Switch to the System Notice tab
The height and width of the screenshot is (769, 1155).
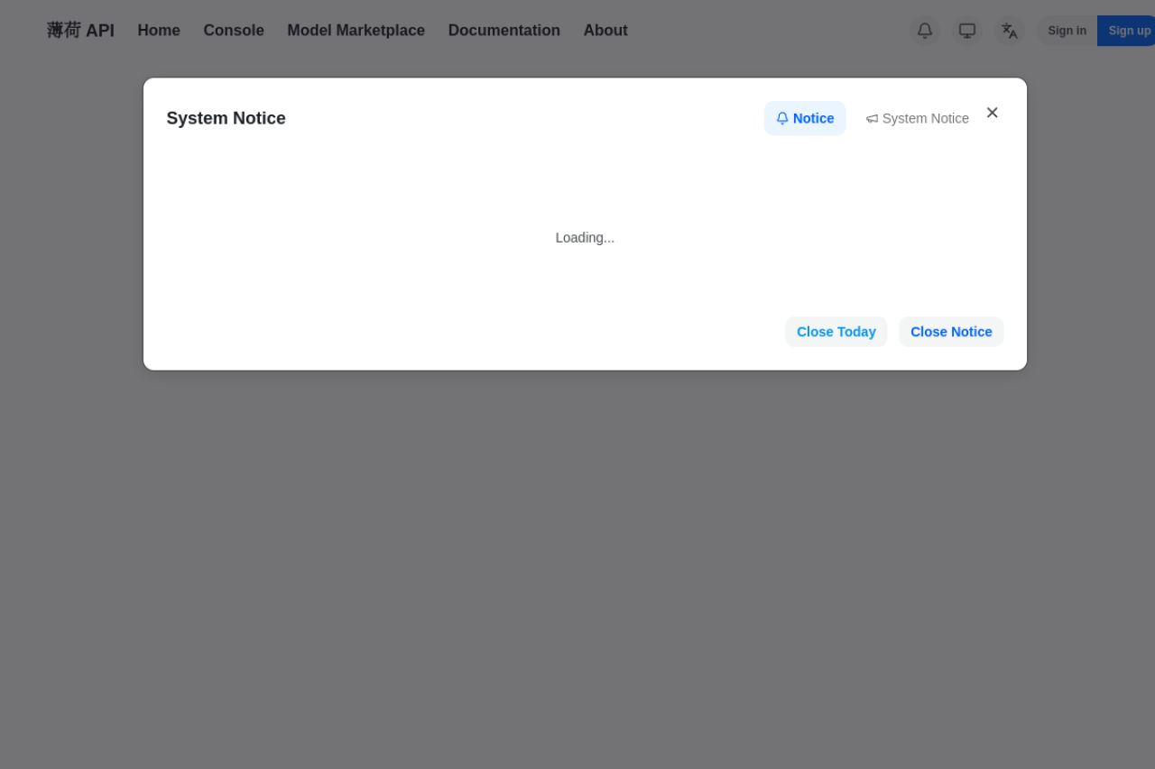[918, 118]
